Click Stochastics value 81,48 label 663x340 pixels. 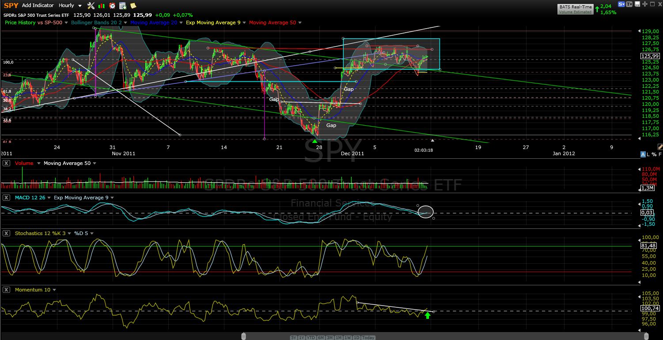(x=648, y=246)
